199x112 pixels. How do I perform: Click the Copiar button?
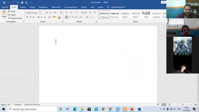[12, 15]
